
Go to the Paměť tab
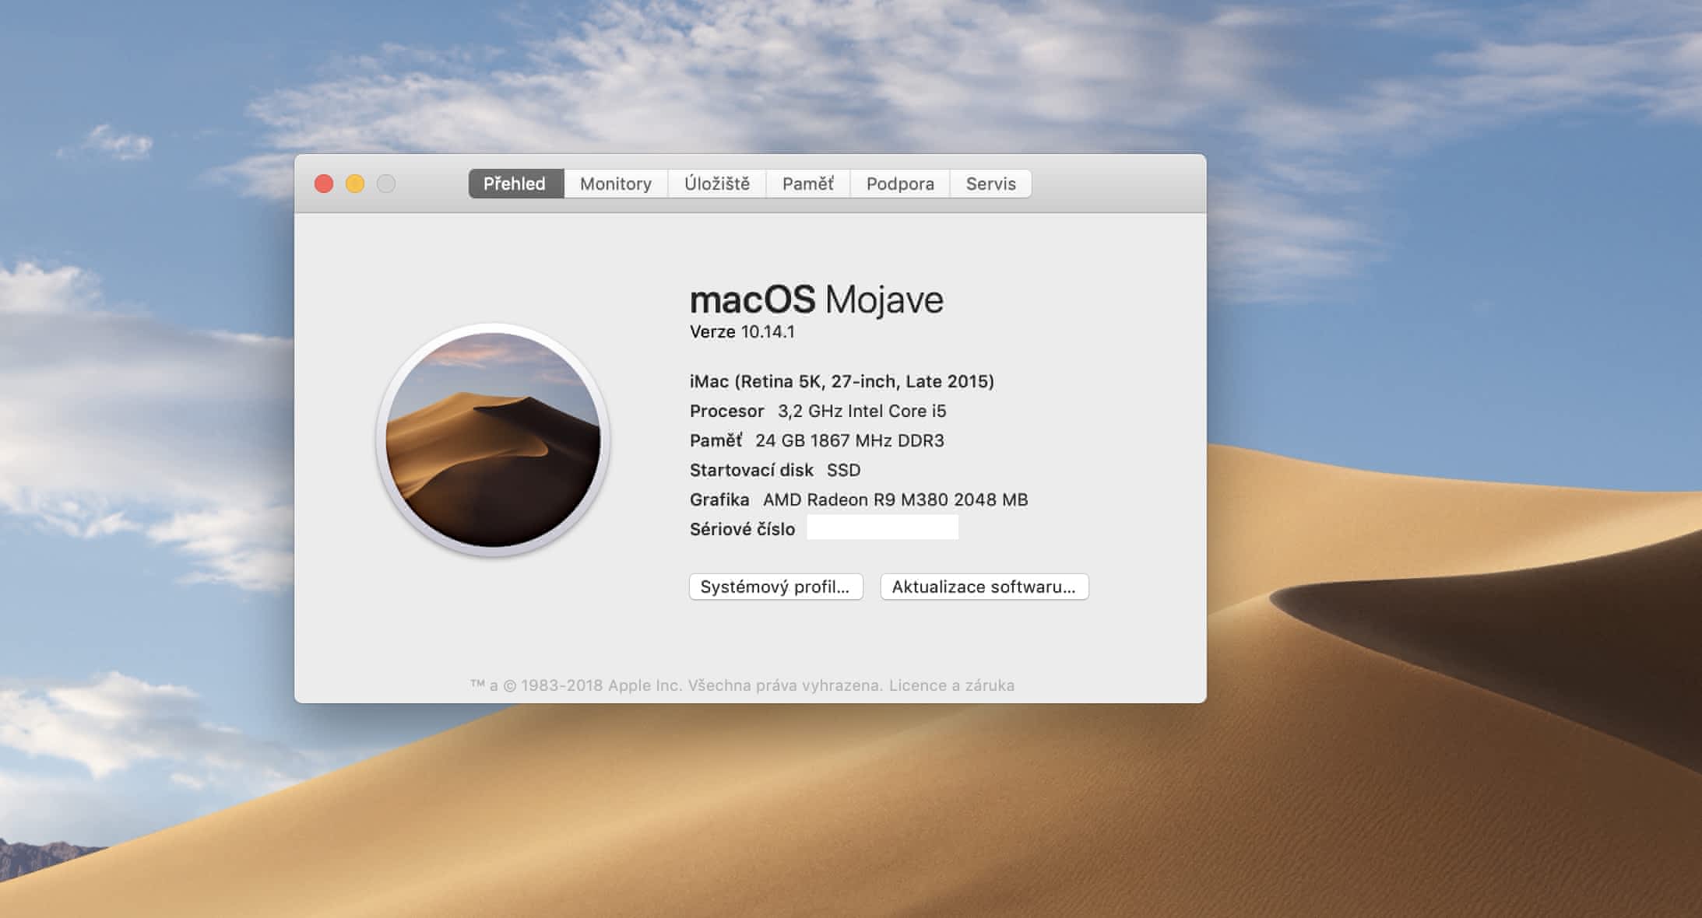[807, 184]
